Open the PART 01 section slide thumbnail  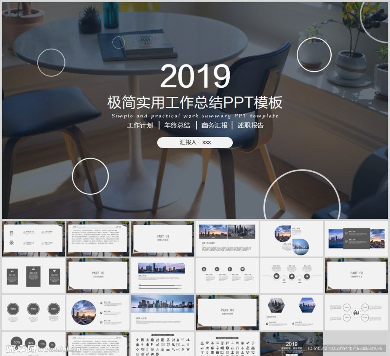163,239
